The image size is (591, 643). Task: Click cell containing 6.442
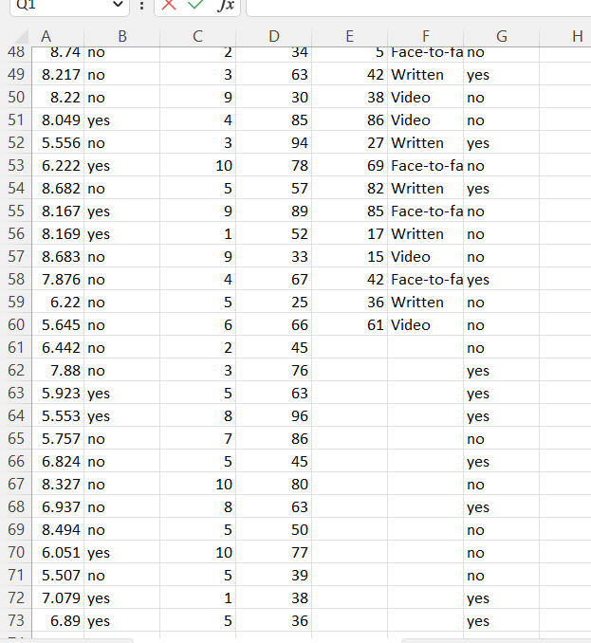pyautogui.click(x=58, y=347)
